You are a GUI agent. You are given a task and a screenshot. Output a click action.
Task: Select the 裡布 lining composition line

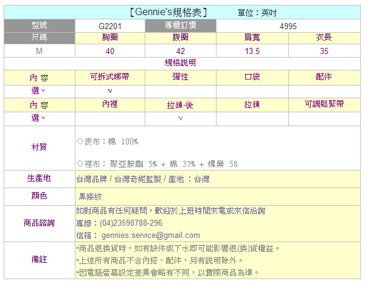(157, 164)
